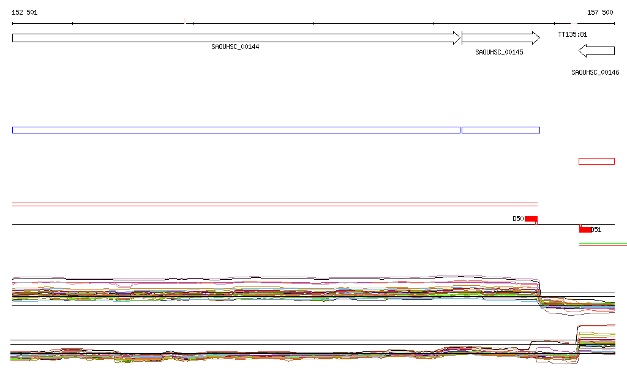Click the ruler tick nearest the TT135:81 label
Viewport: 627px width, 374px height.
tap(554, 24)
